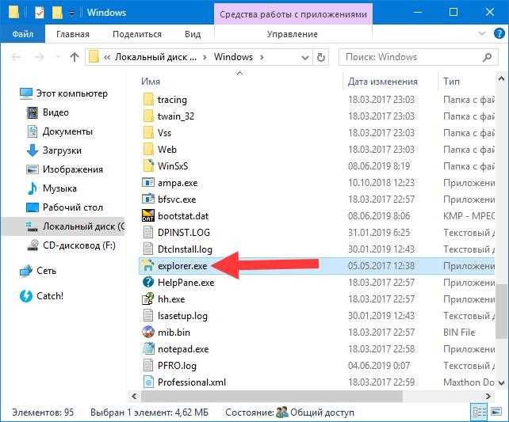
Task: Select Сеть in navigation pane
Action: click(x=37, y=271)
